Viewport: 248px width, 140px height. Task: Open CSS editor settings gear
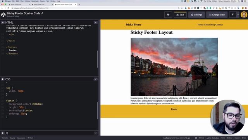[x=3, y=79]
